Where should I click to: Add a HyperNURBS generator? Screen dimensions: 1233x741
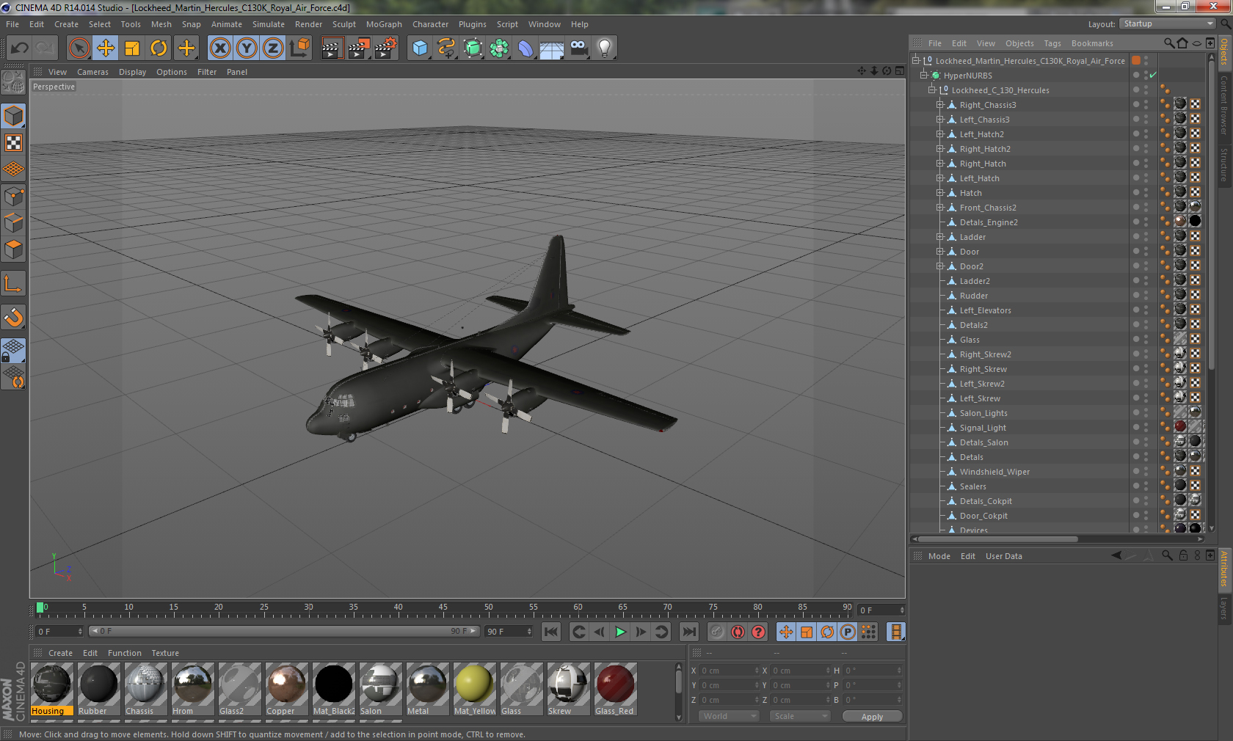(x=473, y=48)
